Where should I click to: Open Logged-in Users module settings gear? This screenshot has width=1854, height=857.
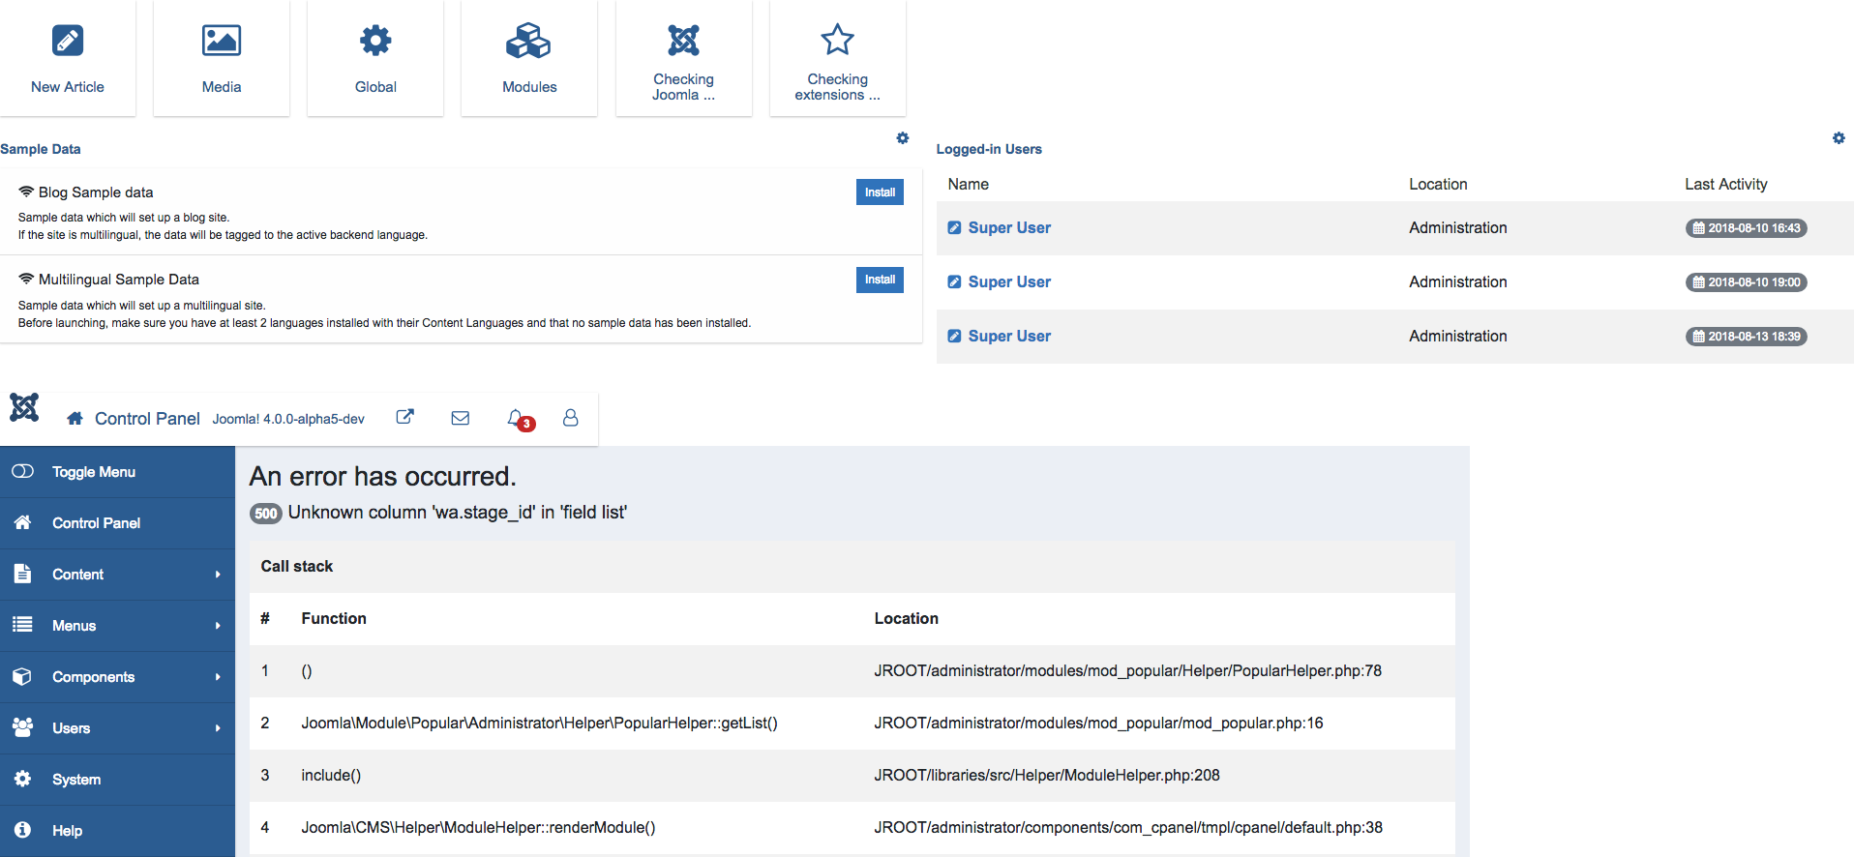click(x=1839, y=138)
